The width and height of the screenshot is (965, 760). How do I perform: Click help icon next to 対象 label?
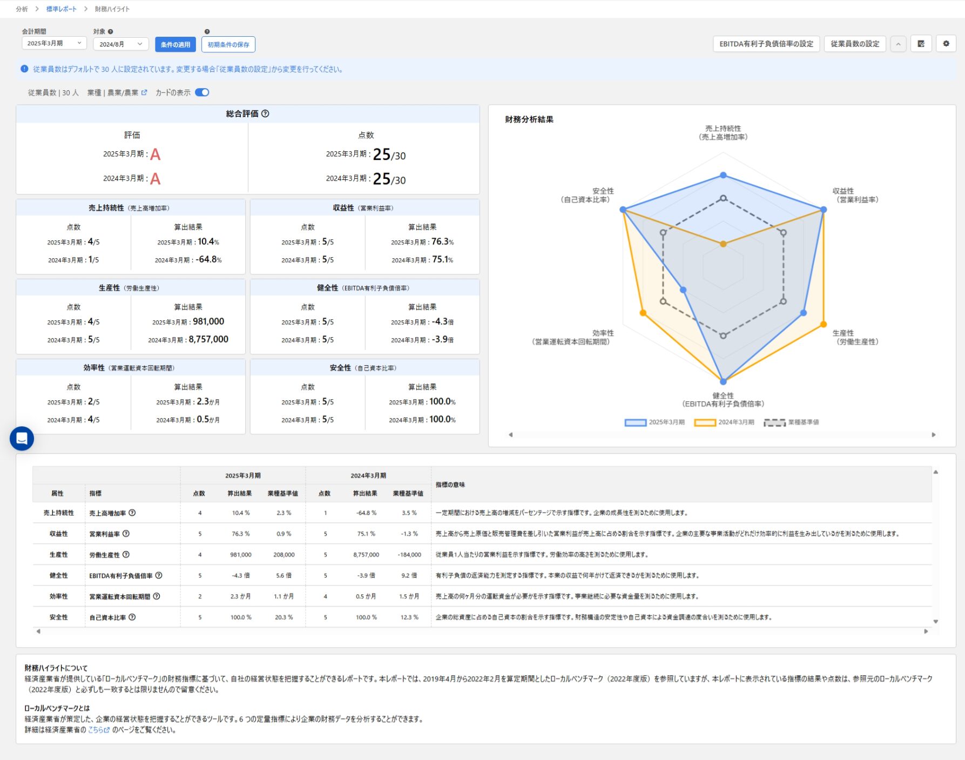click(x=111, y=31)
